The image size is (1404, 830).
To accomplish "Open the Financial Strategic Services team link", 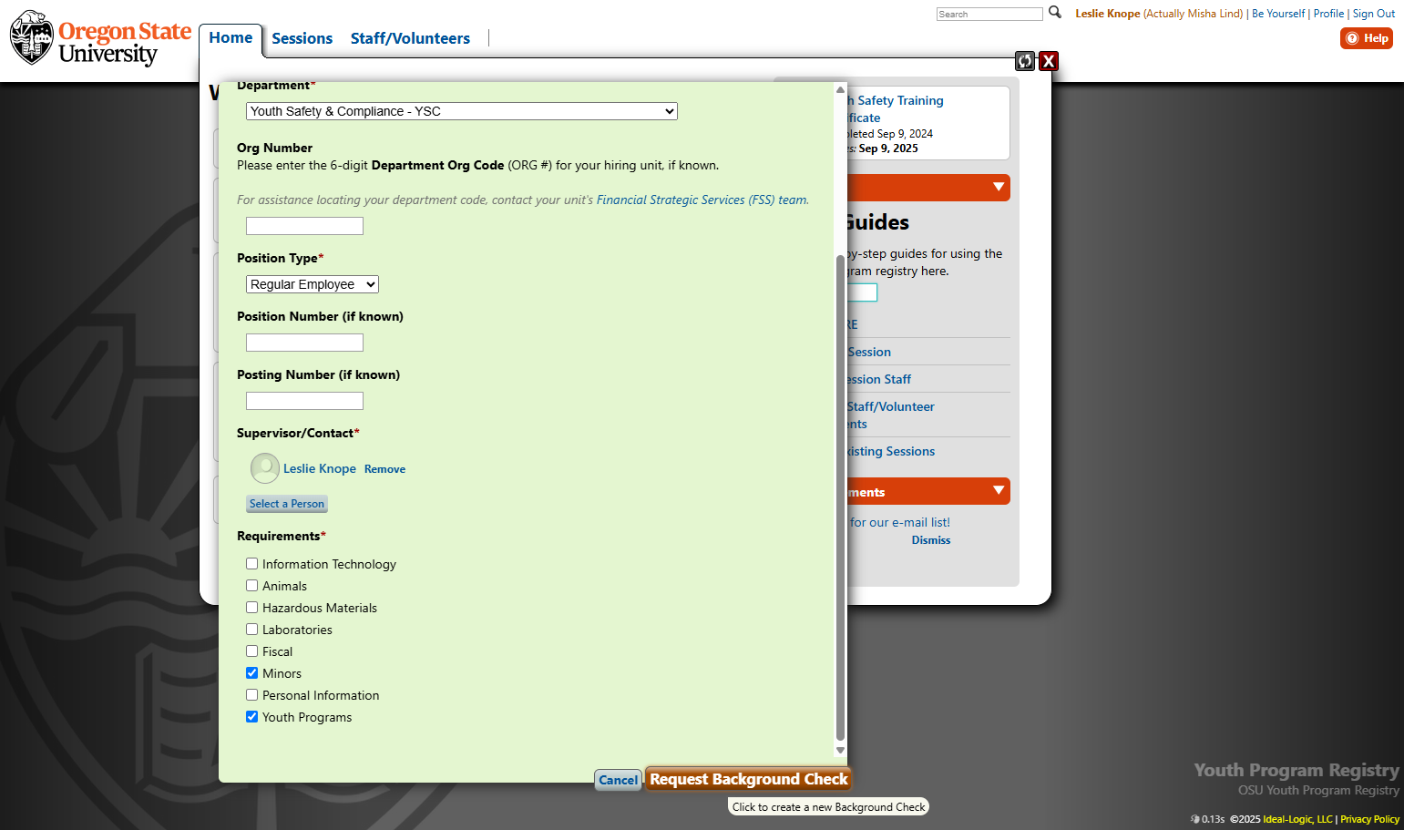I will pos(702,200).
